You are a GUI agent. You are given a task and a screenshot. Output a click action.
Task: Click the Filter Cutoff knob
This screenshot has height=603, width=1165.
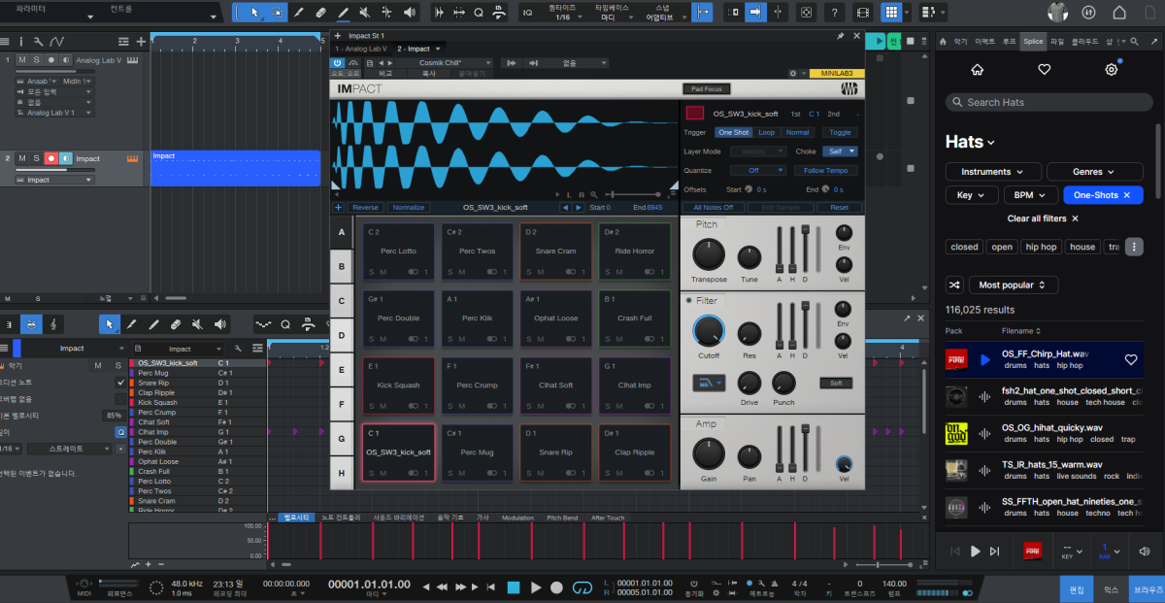tap(709, 332)
